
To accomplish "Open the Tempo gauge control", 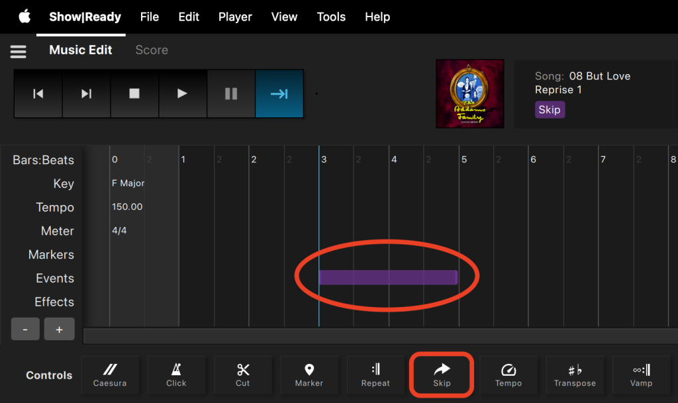I will pyautogui.click(x=508, y=375).
